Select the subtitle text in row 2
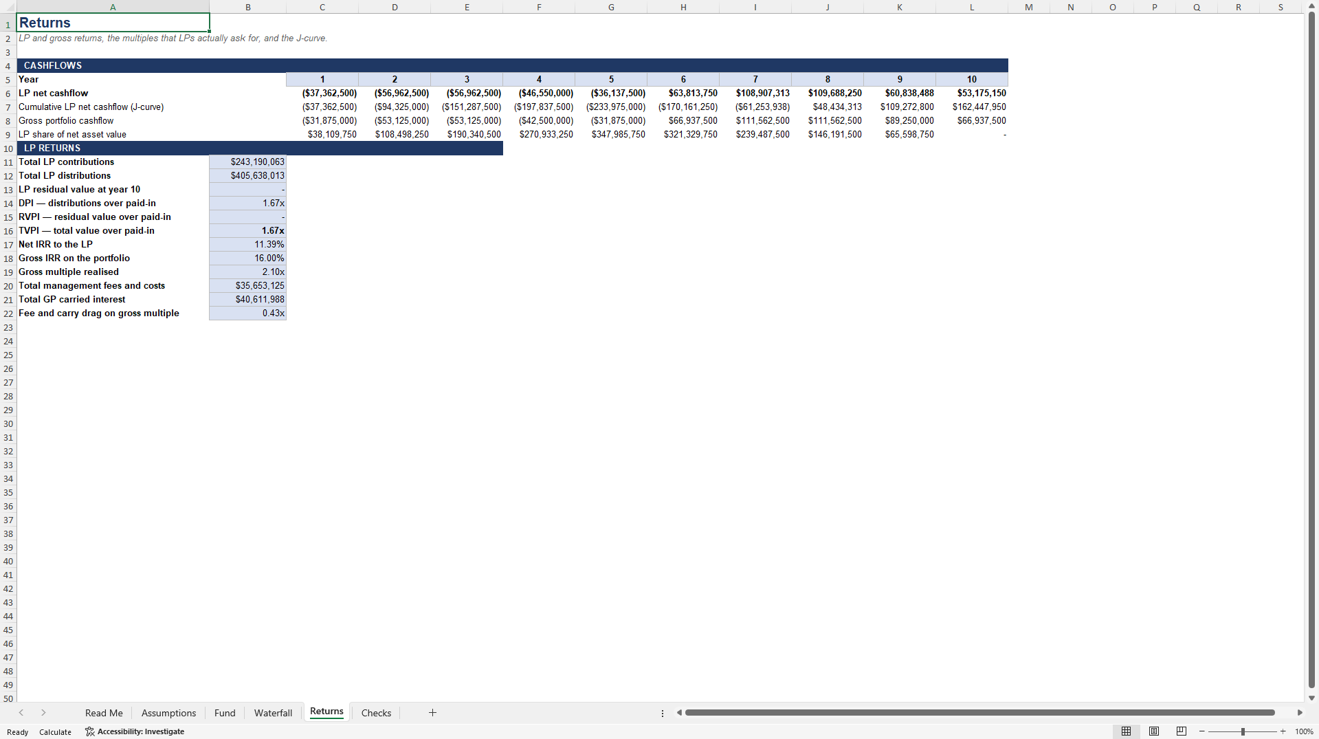 (x=173, y=38)
